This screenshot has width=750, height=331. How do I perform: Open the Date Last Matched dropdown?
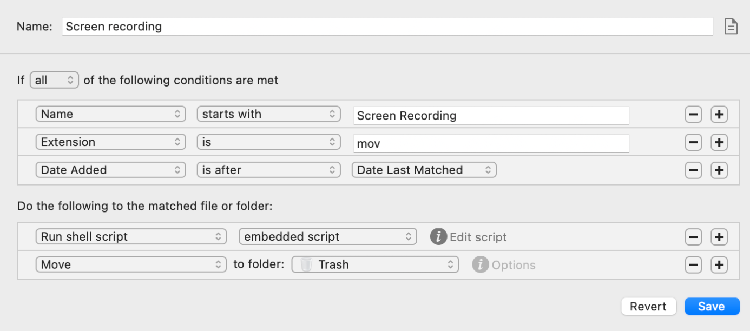(424, 170)
